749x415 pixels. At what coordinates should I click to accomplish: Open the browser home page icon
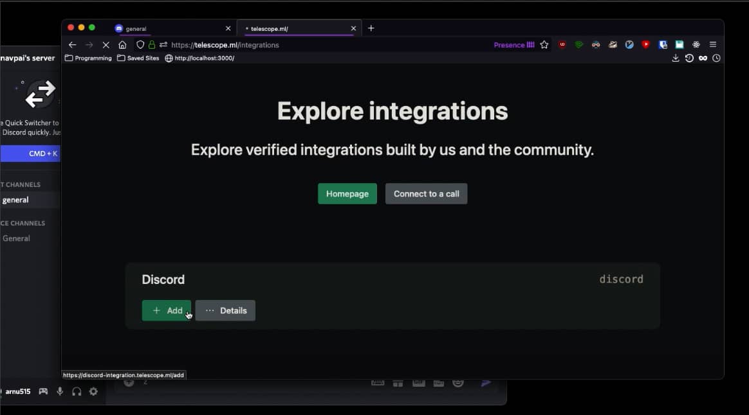[x=122, y=45]
